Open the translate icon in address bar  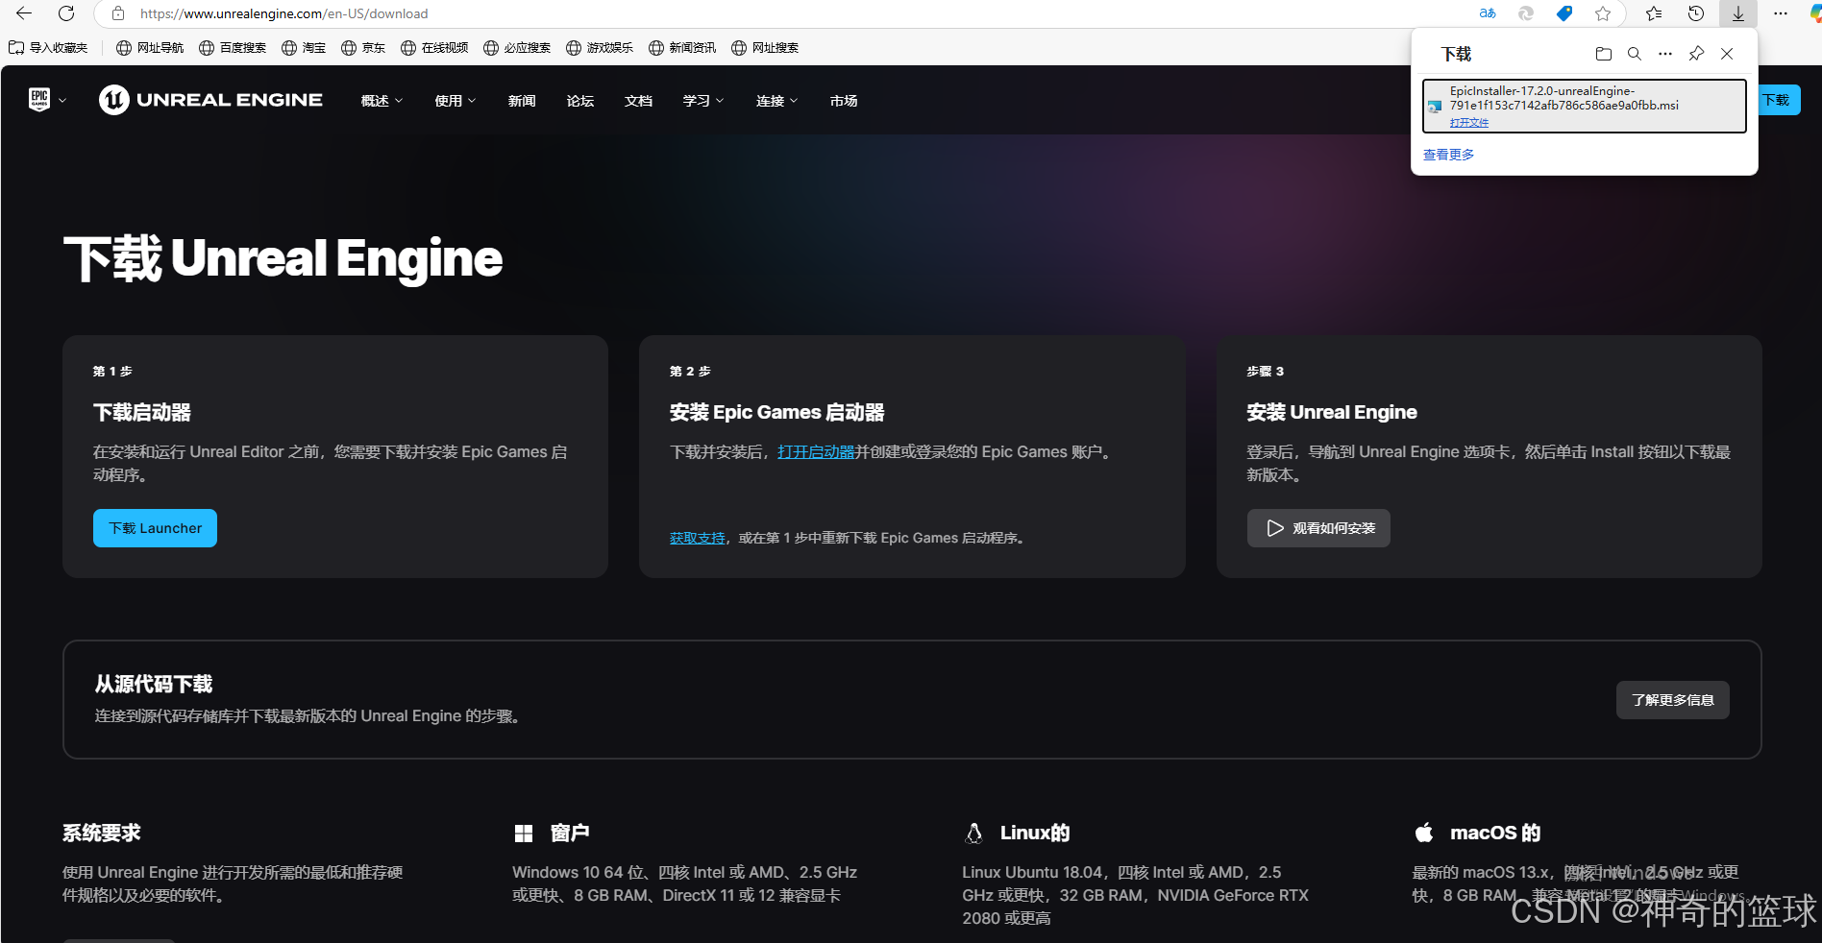coord(1488,13)
